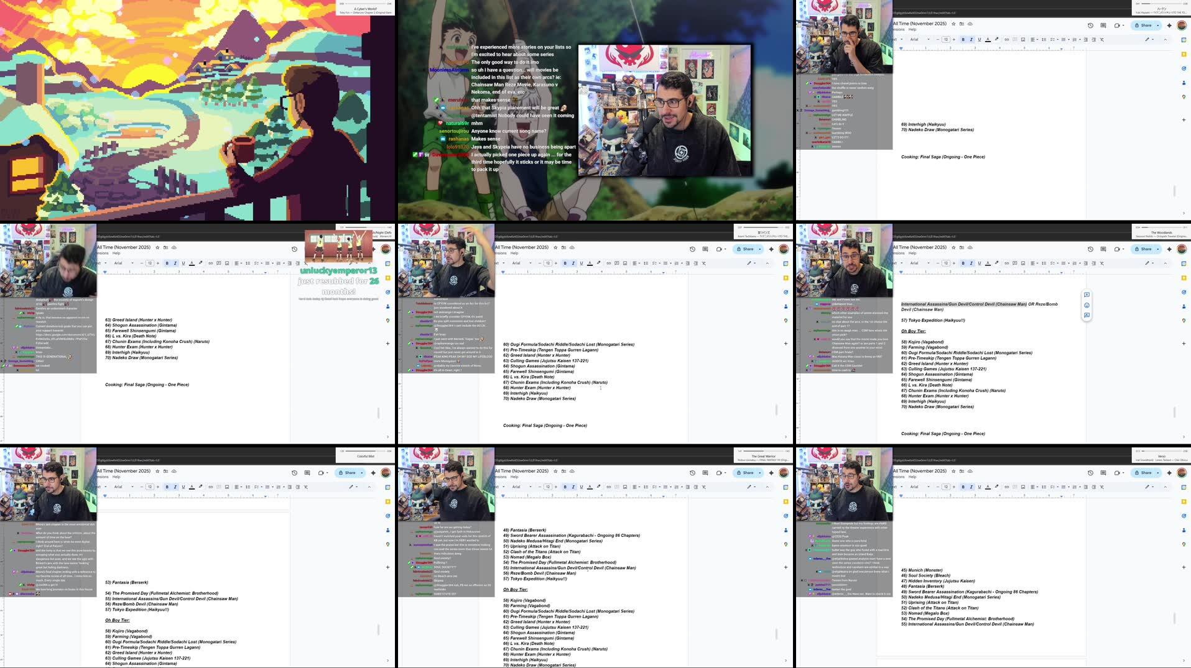The height and width of the screenshot is (668, 1191).
Task: Click the font size field showing 12
Action: tap(945, 39)
